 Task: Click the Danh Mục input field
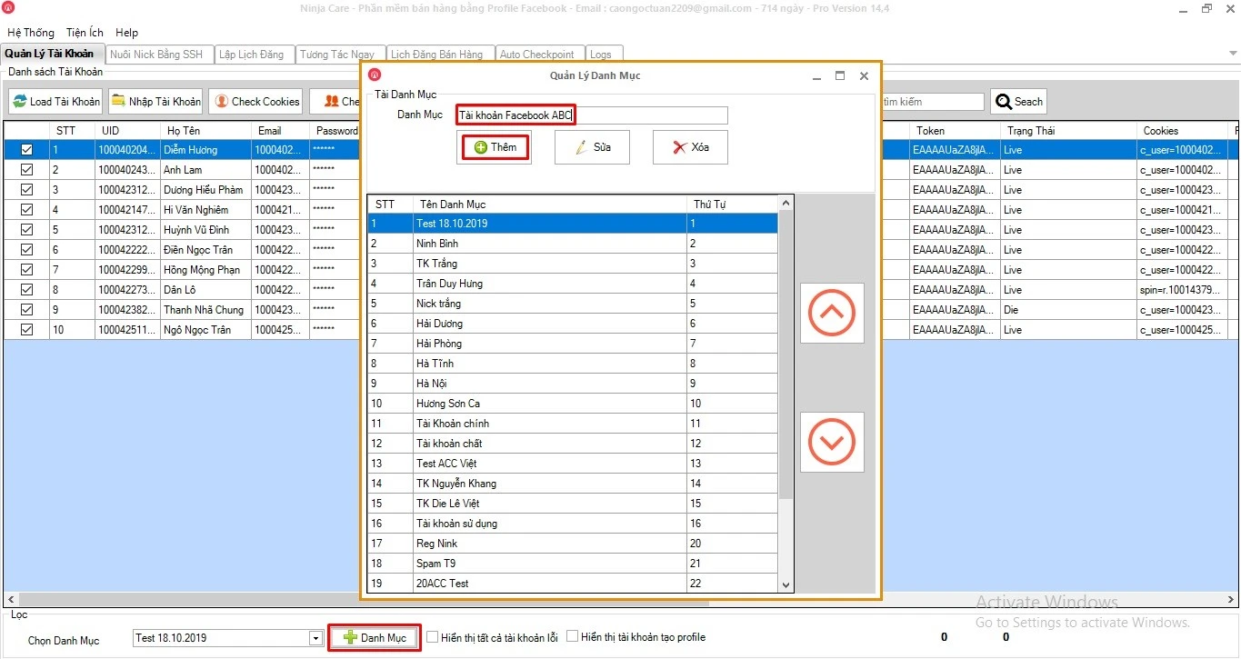pos(592,115)
